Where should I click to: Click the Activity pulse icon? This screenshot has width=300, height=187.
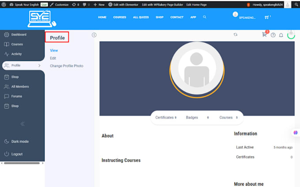[7, 54]
